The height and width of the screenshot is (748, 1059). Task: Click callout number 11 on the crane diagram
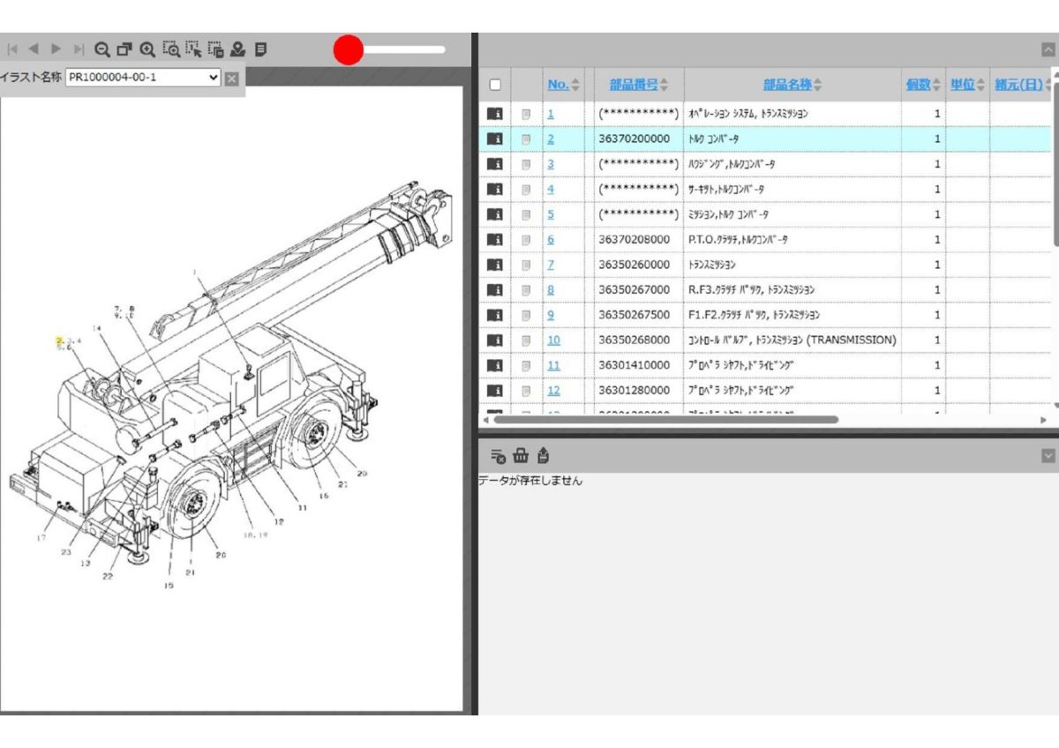[x=302, y=508]
